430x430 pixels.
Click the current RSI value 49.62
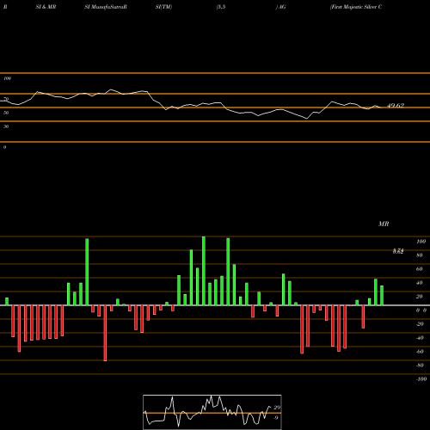pos(396,106)
